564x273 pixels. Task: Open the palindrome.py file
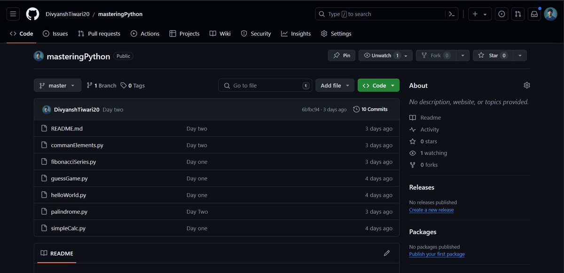click(x=70, y=212)
